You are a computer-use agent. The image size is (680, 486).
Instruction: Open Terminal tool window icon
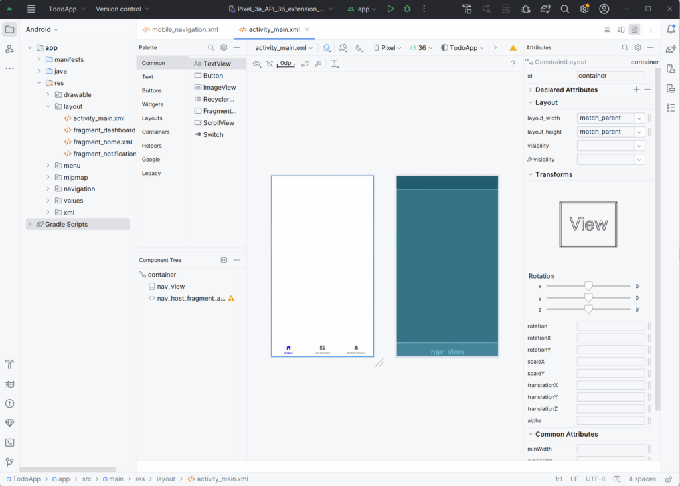tap(9, 443)
